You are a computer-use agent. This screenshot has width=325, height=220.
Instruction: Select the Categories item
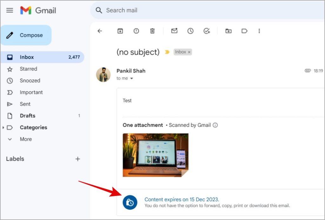pyautogui.click(x=33, y=127)
